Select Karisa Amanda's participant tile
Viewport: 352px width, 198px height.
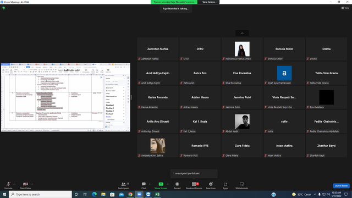tap(158, 97)
